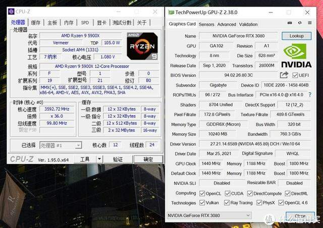Click the BIOS share/export arrow icon
The image size is (323, 228).
pyautogui.click(x=284, y=75)
